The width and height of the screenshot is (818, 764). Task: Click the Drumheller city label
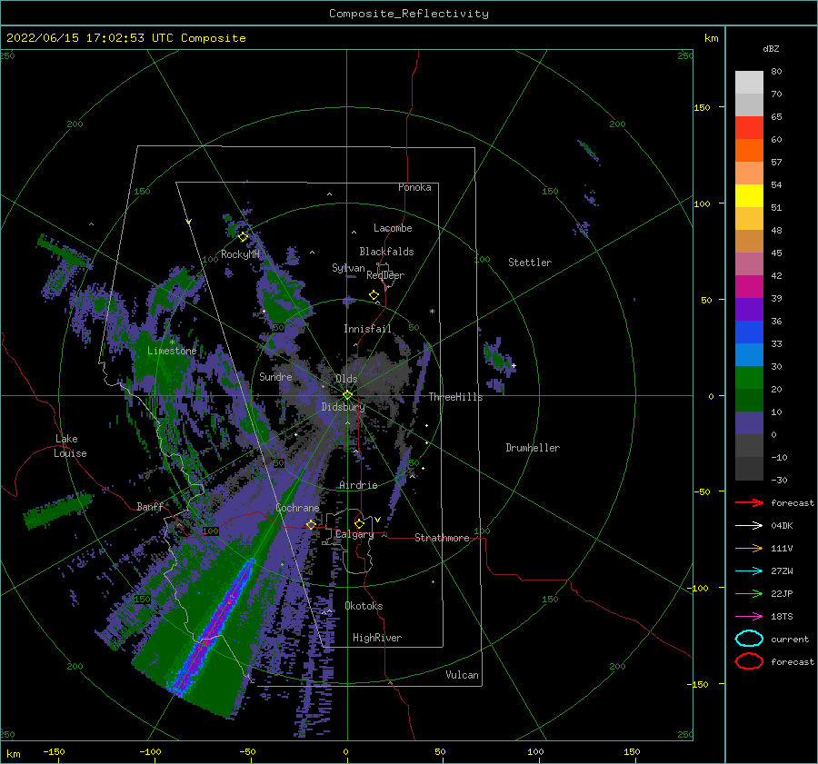pos(533,448)
